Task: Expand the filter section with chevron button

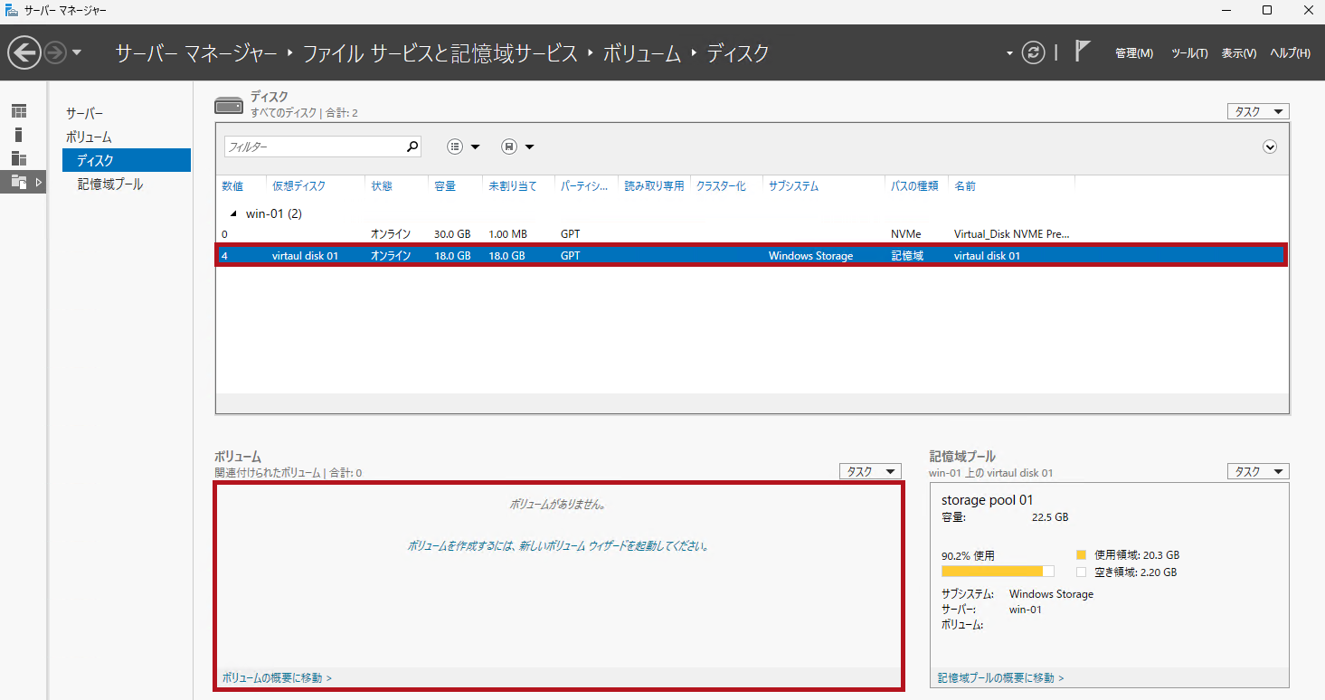Action: (x=1269, y=147)
